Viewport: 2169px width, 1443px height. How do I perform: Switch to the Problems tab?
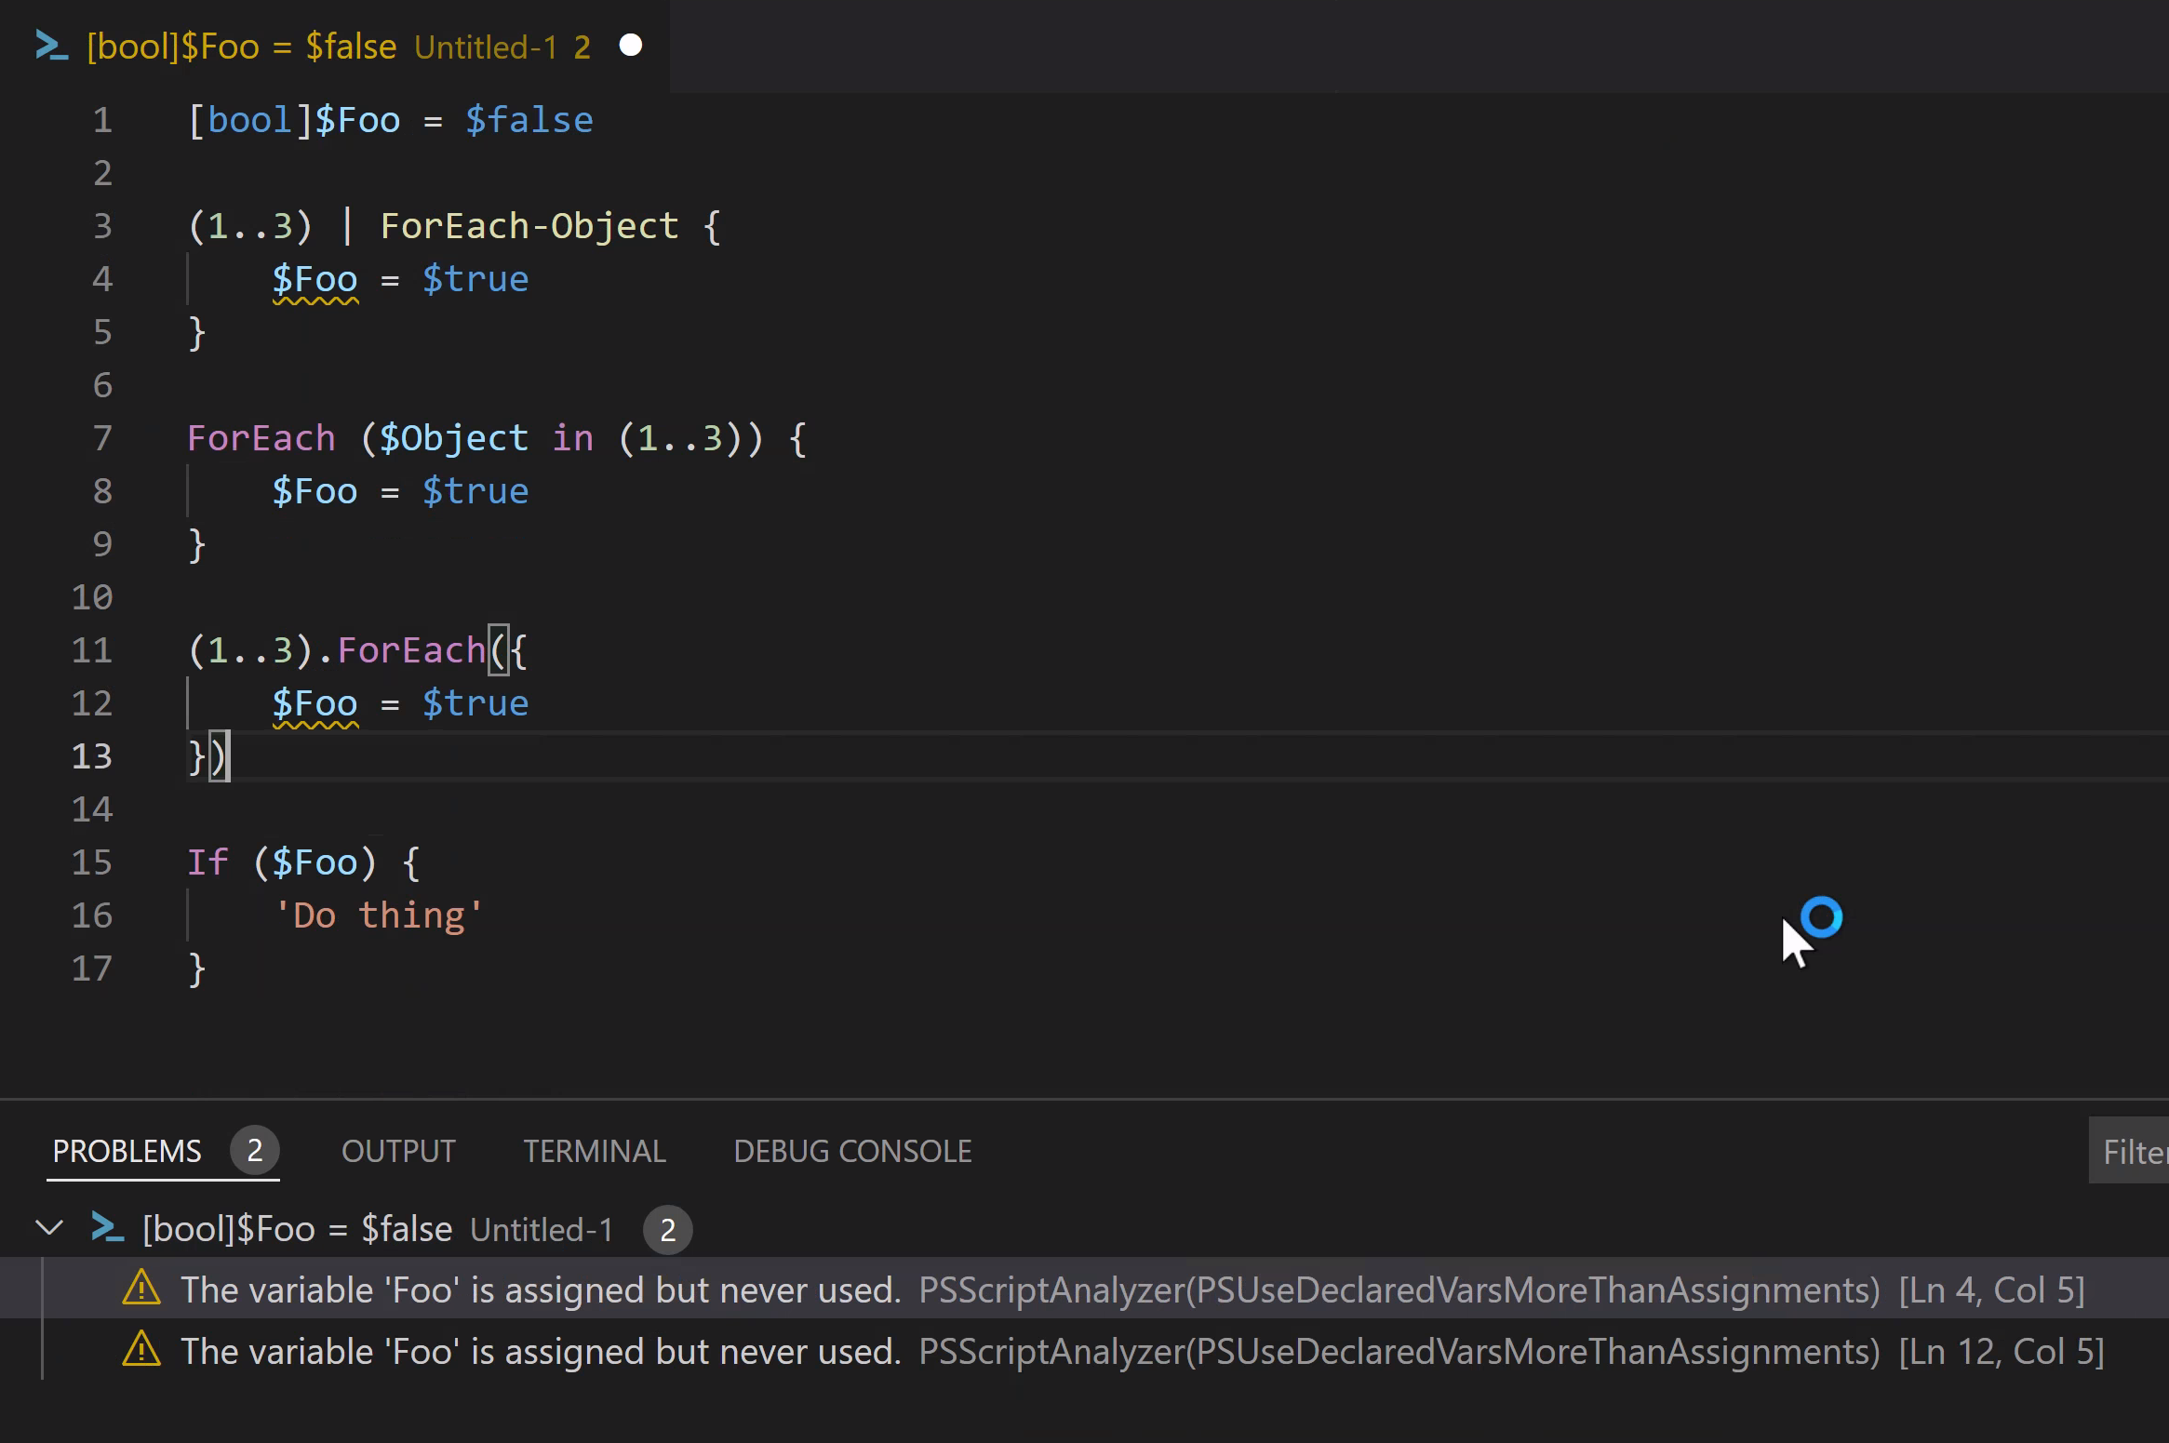pos(127,1150)
